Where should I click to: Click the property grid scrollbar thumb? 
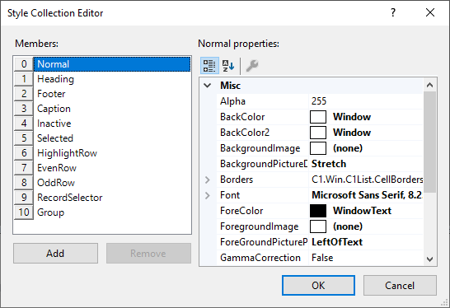(429, 142)
